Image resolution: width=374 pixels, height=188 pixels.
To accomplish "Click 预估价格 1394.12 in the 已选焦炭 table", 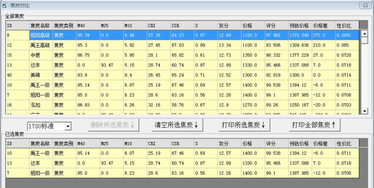I will (x=300, y=153).
